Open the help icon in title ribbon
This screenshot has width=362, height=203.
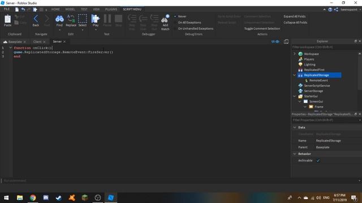point(330,10)
